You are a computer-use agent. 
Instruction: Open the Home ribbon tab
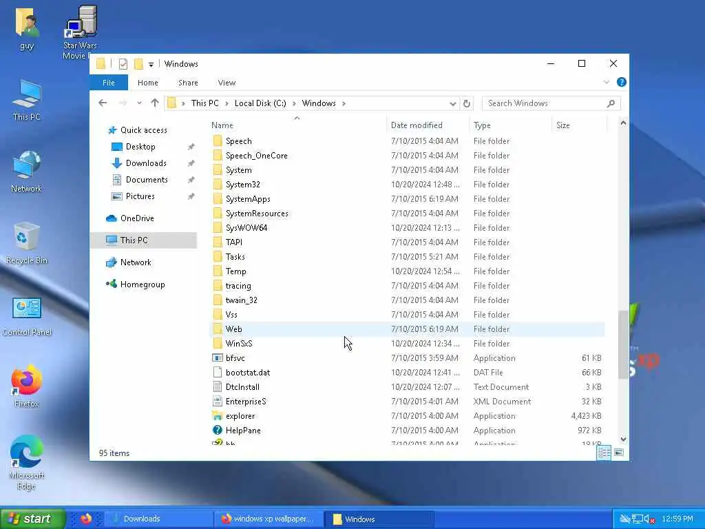148,83
